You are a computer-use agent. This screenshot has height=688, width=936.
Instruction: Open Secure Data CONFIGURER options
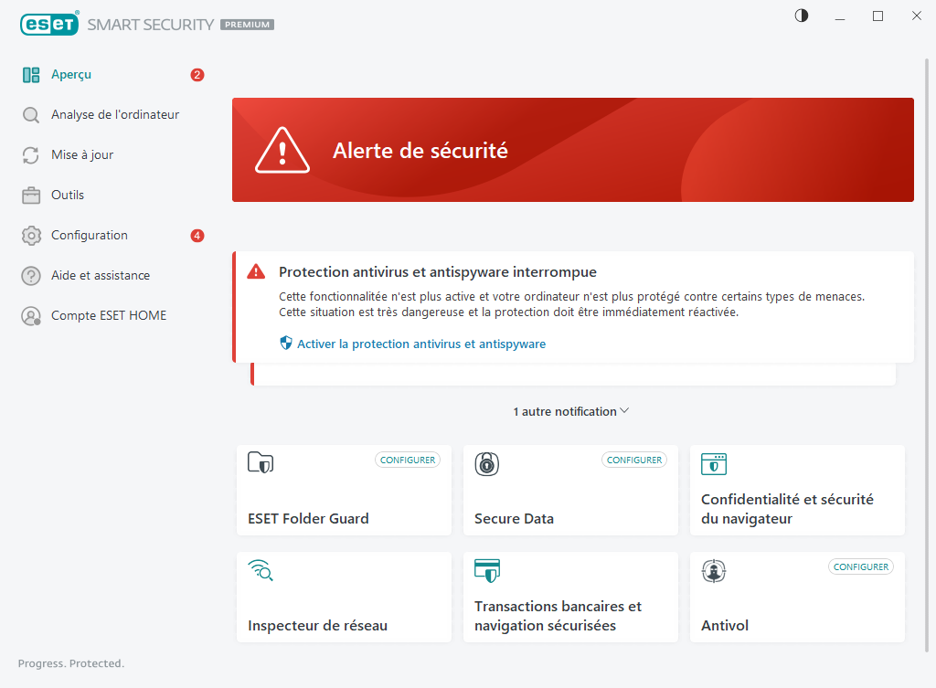pos(633,460)
